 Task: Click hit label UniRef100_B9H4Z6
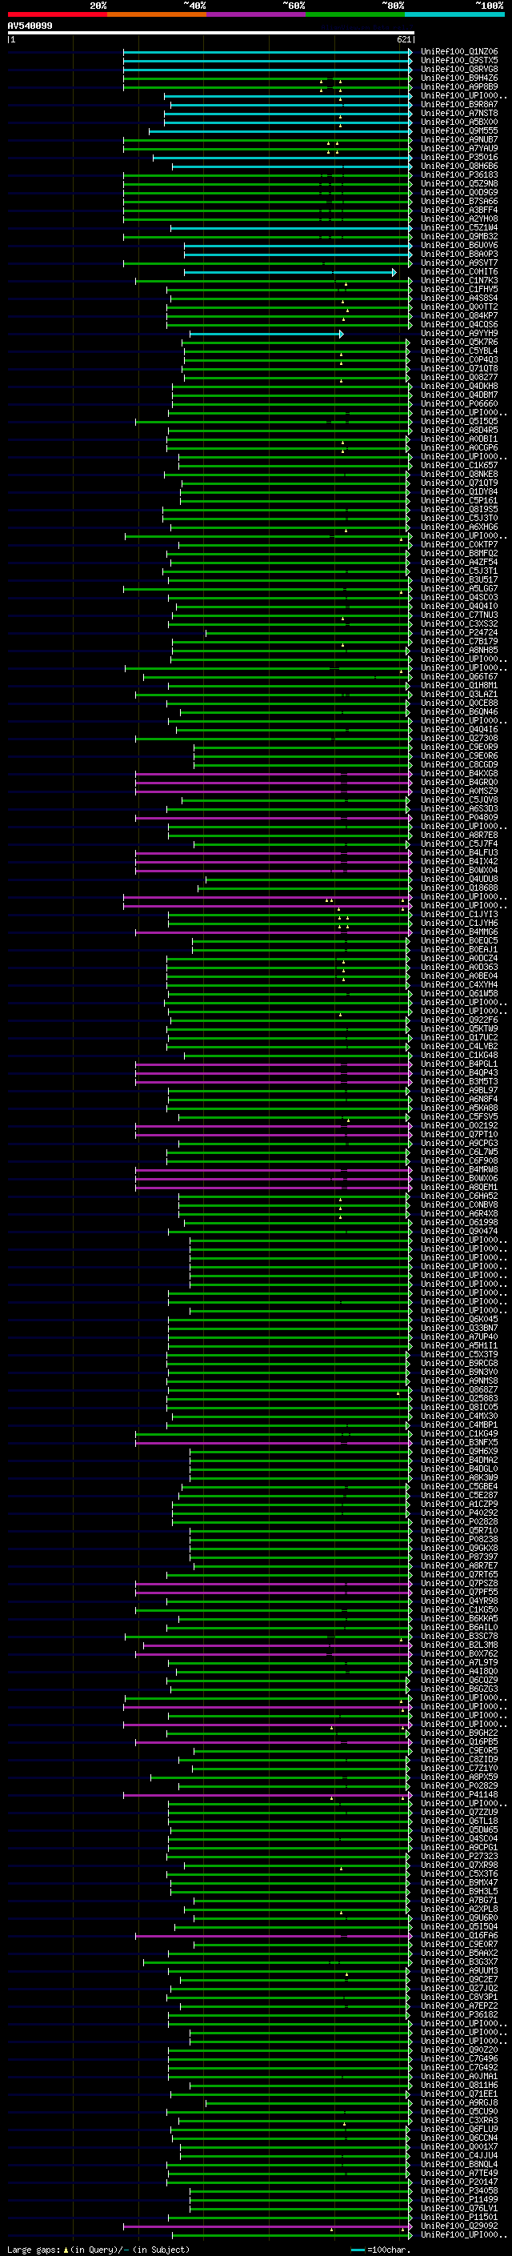click(459, 78)
